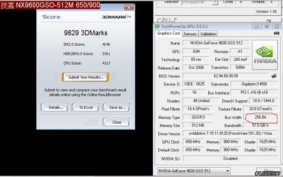
Task: Click the Bus Width value 256 Bit
Action: (x=260, y=117)
